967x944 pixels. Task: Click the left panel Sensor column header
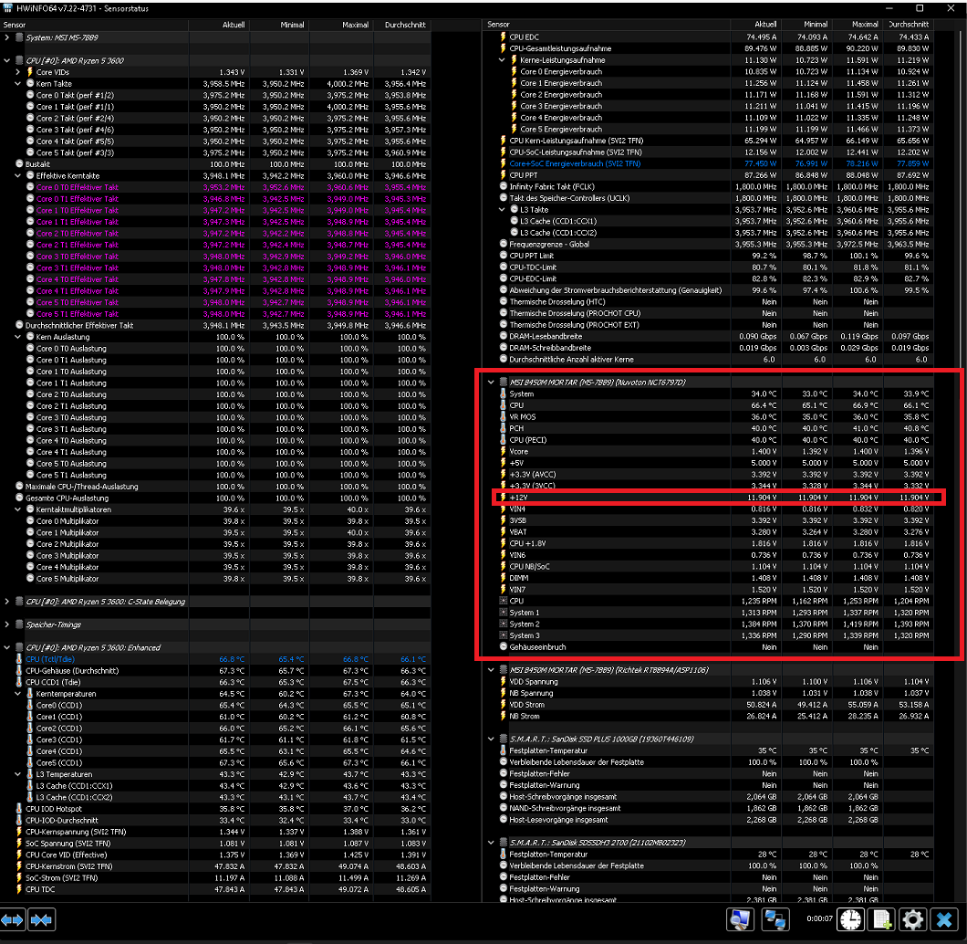pos(94,25)
